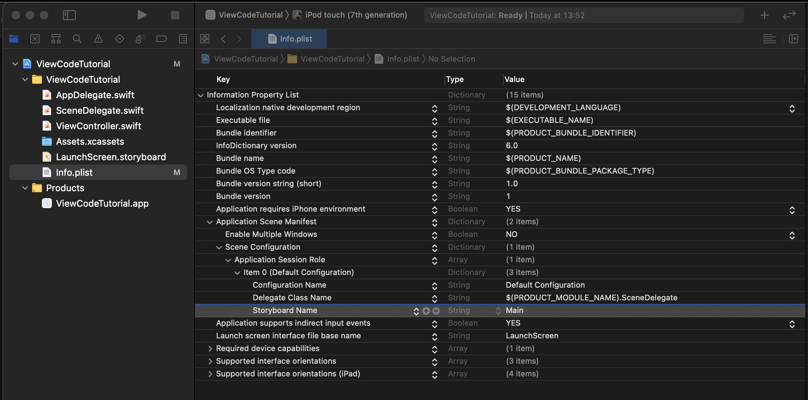This screenshot has width=808, height=400.
Task: Open type popup for Storyboard Name
Action: 498,311
